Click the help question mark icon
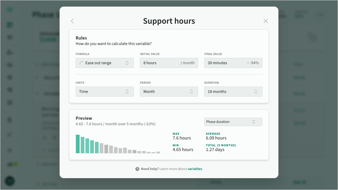The height and width of the screenshot is (190, 338). coord(137,169)
